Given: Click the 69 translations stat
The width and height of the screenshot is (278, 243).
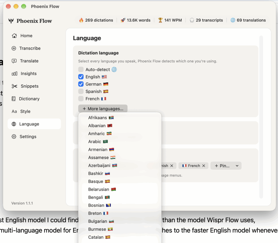Looking at the screenshot, I should (248, 20).
